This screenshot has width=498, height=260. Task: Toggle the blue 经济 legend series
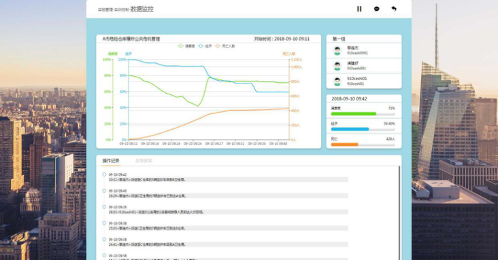[205, 46]
